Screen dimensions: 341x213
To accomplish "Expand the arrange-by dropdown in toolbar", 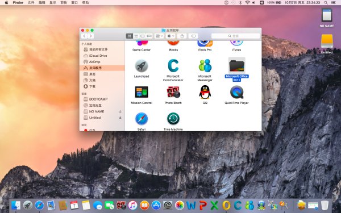I will [159, 36].
